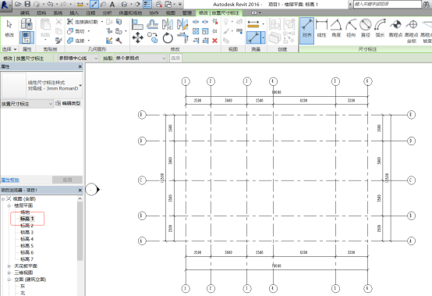The height and width of the screenshot is (296, 432).
Task: Select Level 2 (标高 2) in project browser
Action: 27,226
